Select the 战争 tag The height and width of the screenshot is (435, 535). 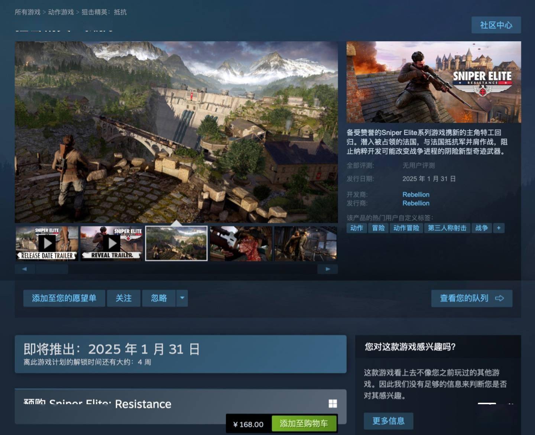click(481, 228)
